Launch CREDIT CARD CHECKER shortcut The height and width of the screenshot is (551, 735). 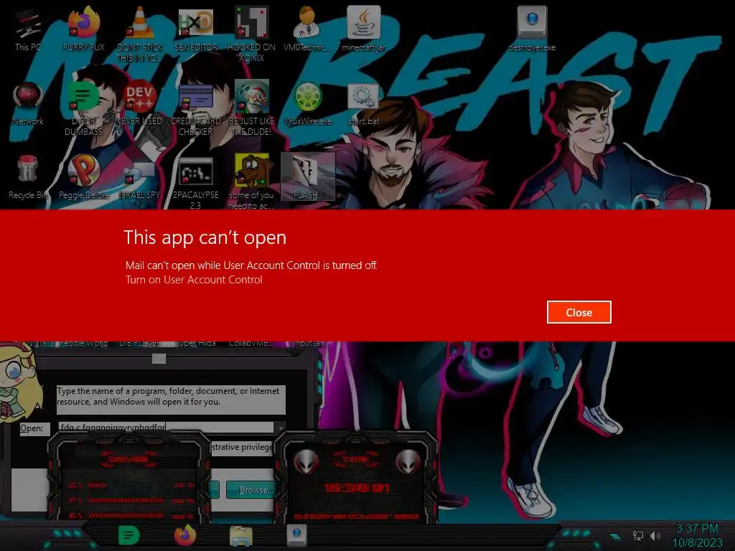[195, 109]
